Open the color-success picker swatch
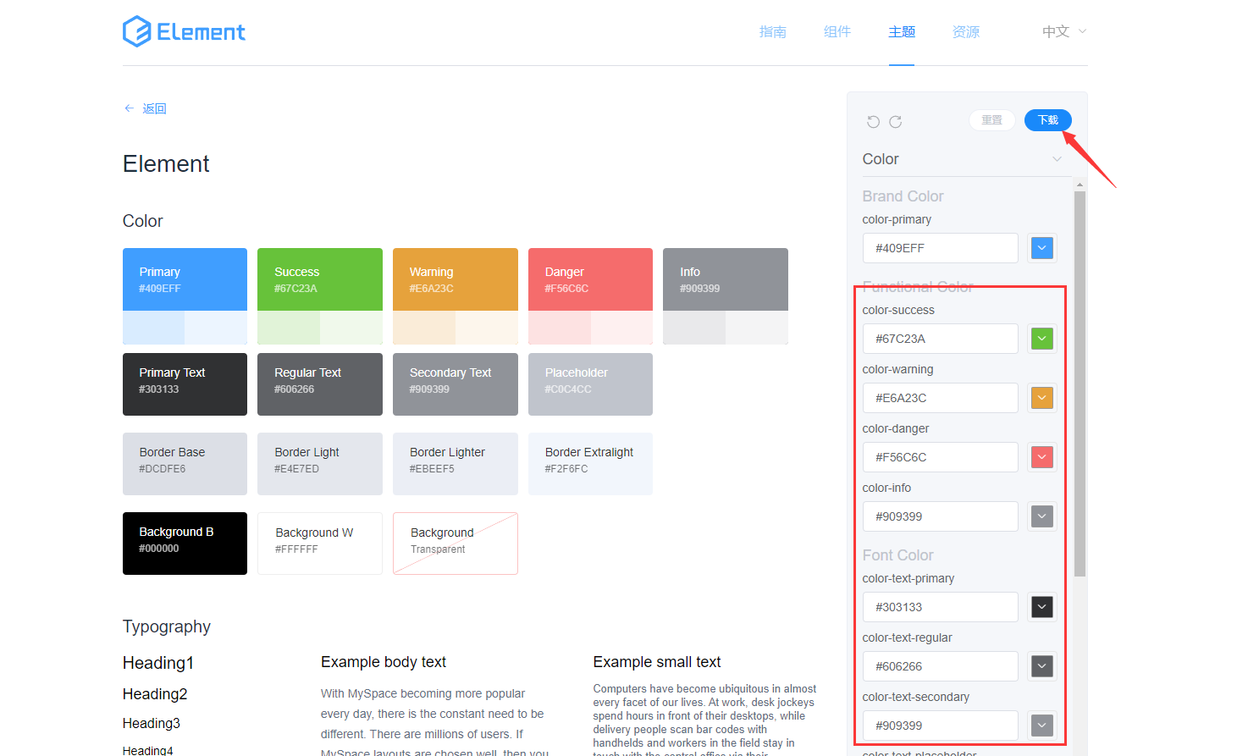Viewport: 1237px width, 756px height. (1042, 339)
